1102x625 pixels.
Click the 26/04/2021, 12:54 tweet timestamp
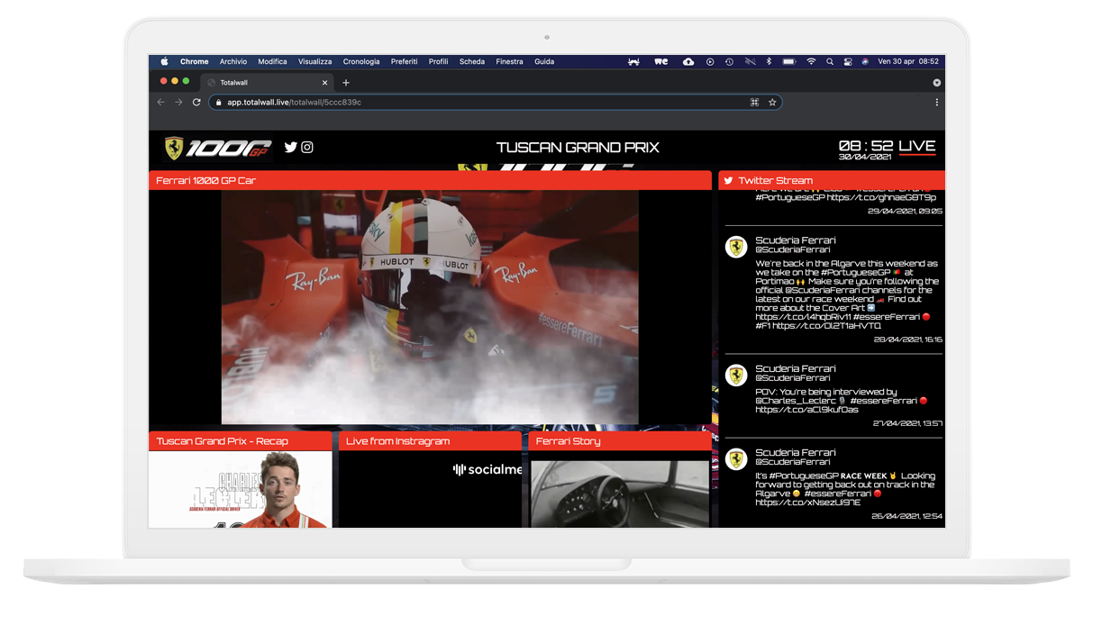tap(907, 517)
